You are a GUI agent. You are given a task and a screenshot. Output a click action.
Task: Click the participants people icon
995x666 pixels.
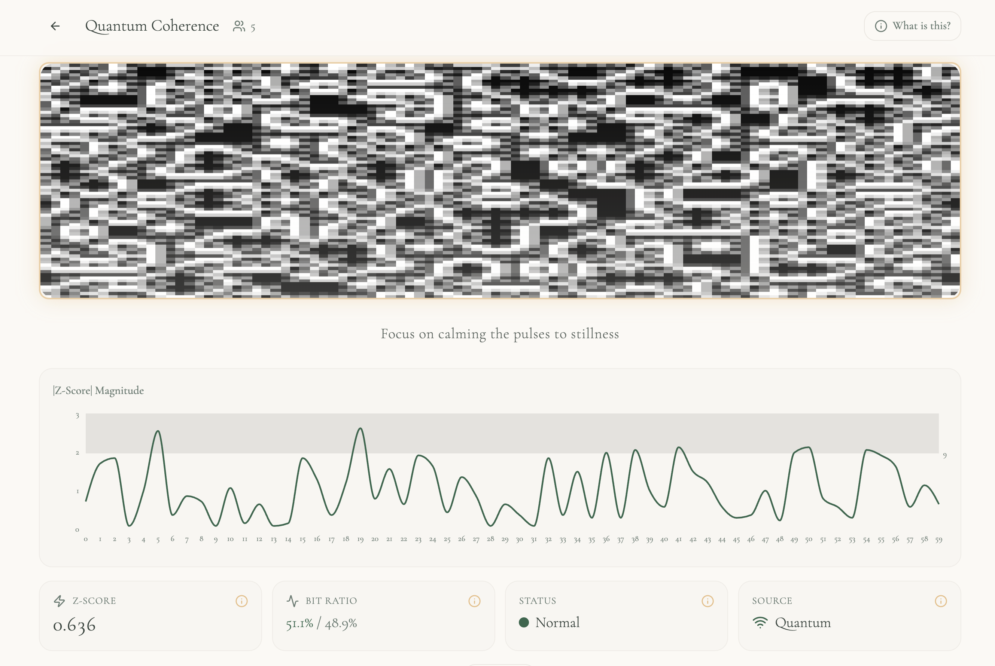[239, 26]
